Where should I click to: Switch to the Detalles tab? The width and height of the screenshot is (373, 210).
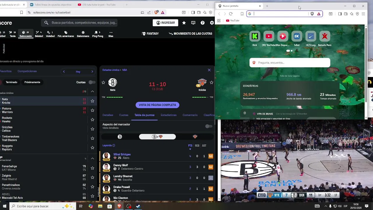pos(108,115)
